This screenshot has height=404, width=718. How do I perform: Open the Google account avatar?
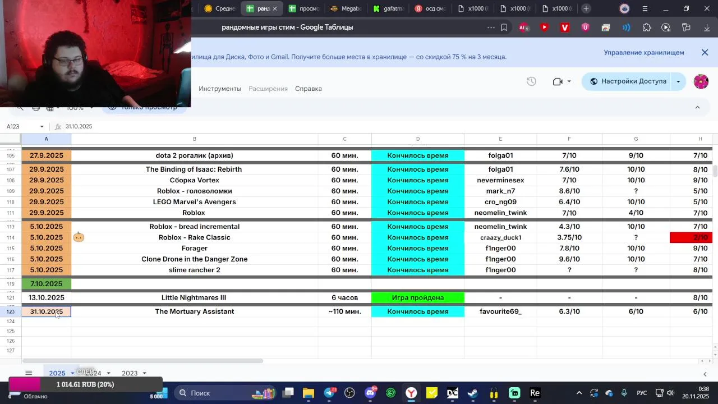pyautogui.click(x=701, y=81)
